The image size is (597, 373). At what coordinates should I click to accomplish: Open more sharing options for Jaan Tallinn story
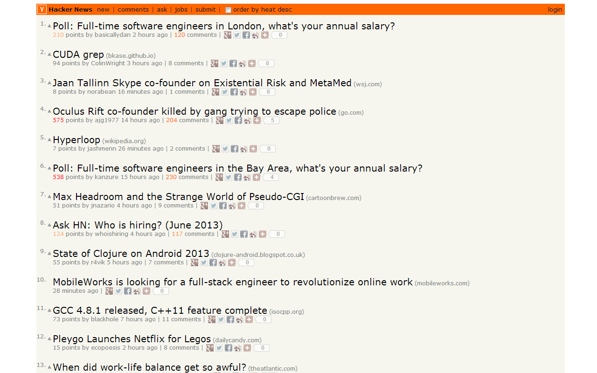(x=253, y=92)
